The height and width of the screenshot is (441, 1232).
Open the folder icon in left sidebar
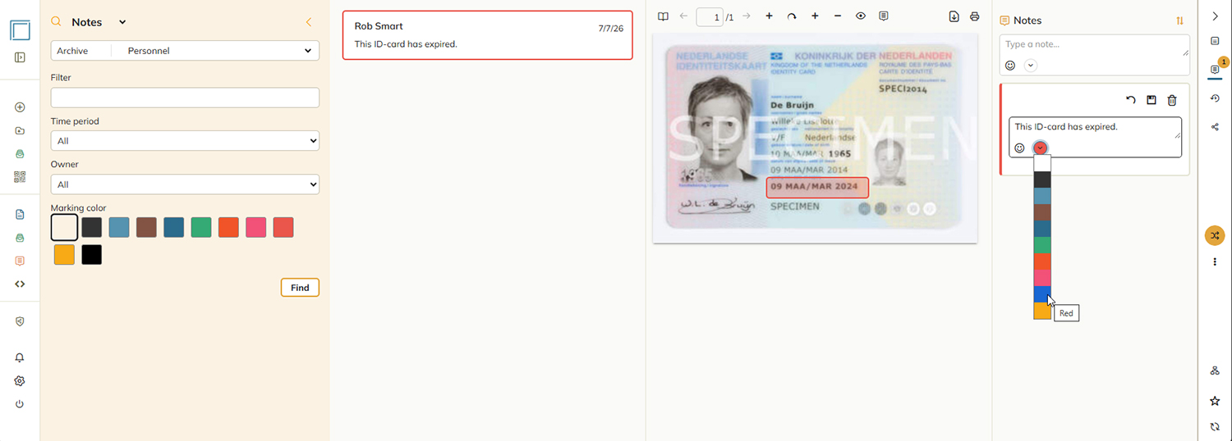tap(20, 130)
